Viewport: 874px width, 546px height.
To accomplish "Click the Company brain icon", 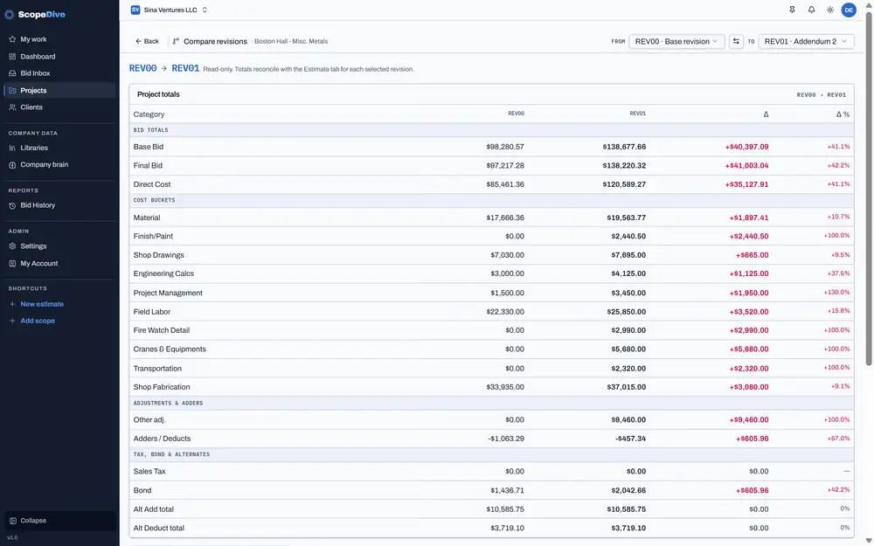I will (x=12, y=165).
